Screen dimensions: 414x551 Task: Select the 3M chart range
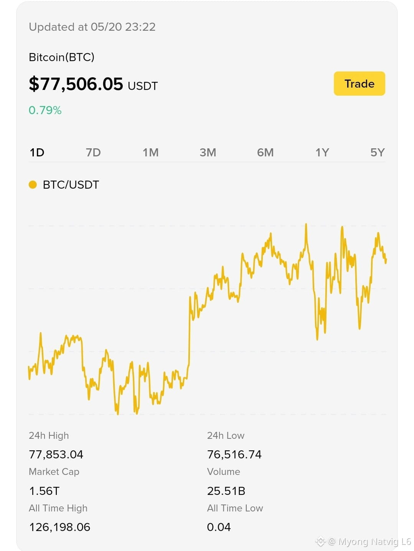208,153
